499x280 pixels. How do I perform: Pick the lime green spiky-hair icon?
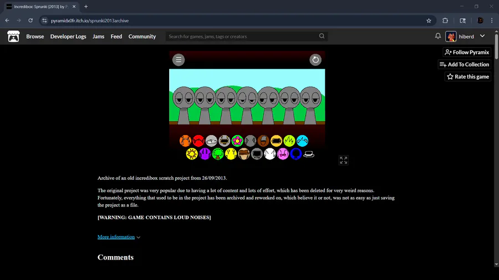(289, 141)
